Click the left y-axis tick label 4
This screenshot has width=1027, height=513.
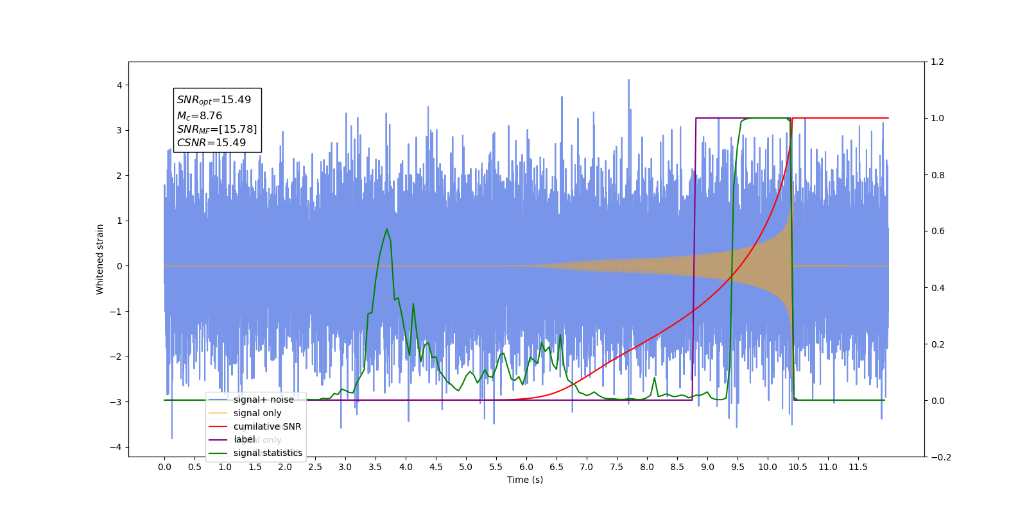119,85
